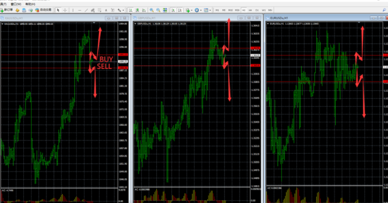The width and height of the screenshot is (388, 203).
Task: Open the 工具(T) Tools menu
Action: pos(3,4)
